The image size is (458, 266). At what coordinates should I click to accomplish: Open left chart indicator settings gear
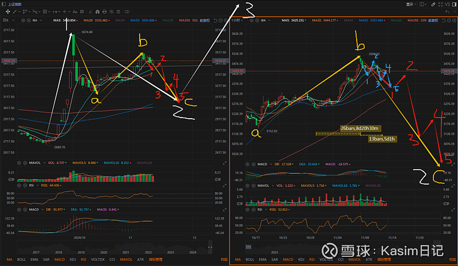click(23, 21)
